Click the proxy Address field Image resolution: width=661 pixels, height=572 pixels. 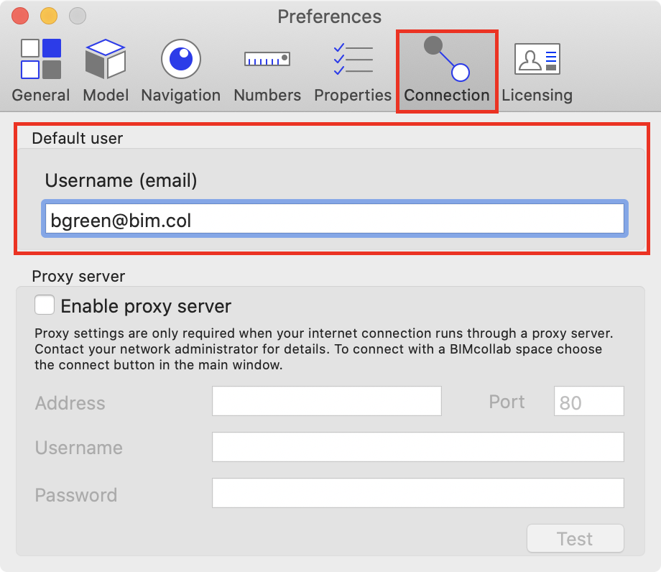click(x=327, y=401)
